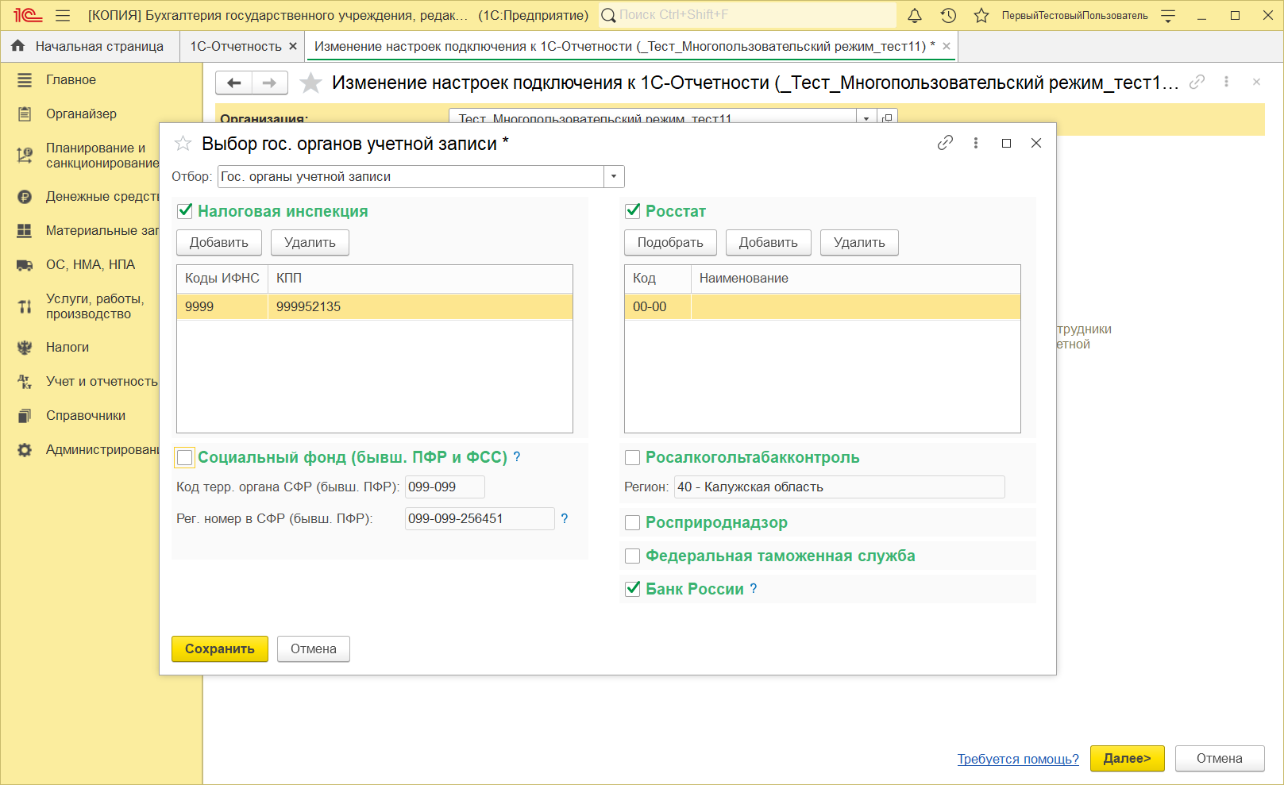Click Удалить under Росстат
Screen dimensions: 1284x785
859,243
